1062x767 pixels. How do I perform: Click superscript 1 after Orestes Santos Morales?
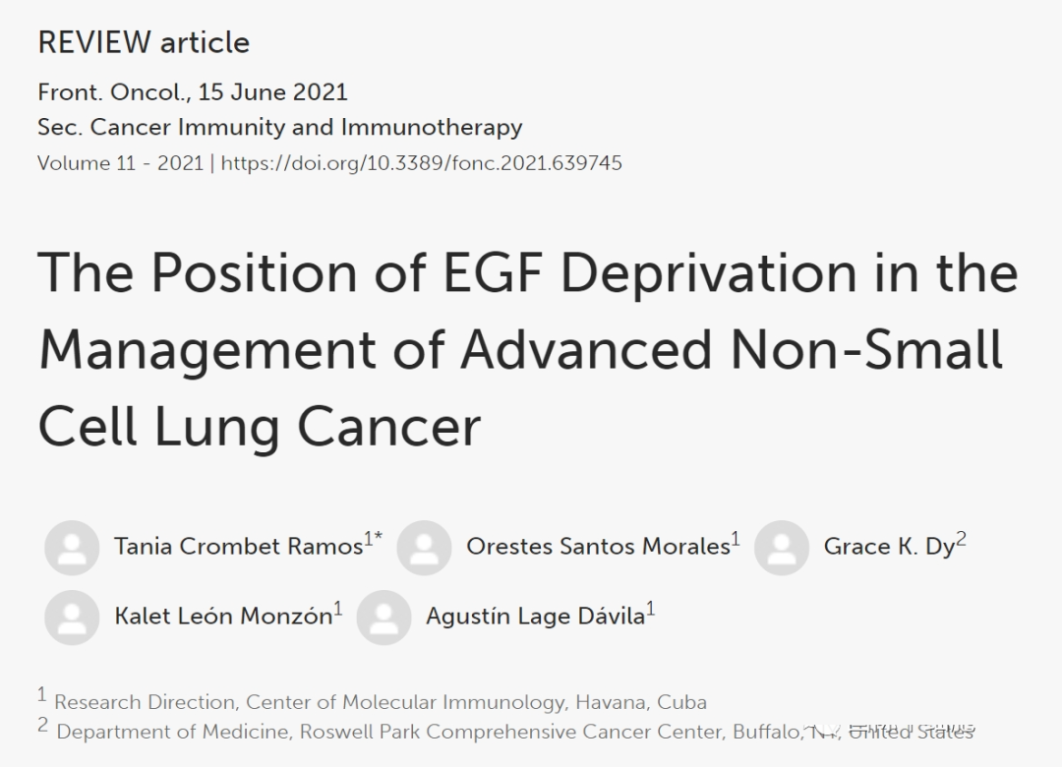click(736, 540)
